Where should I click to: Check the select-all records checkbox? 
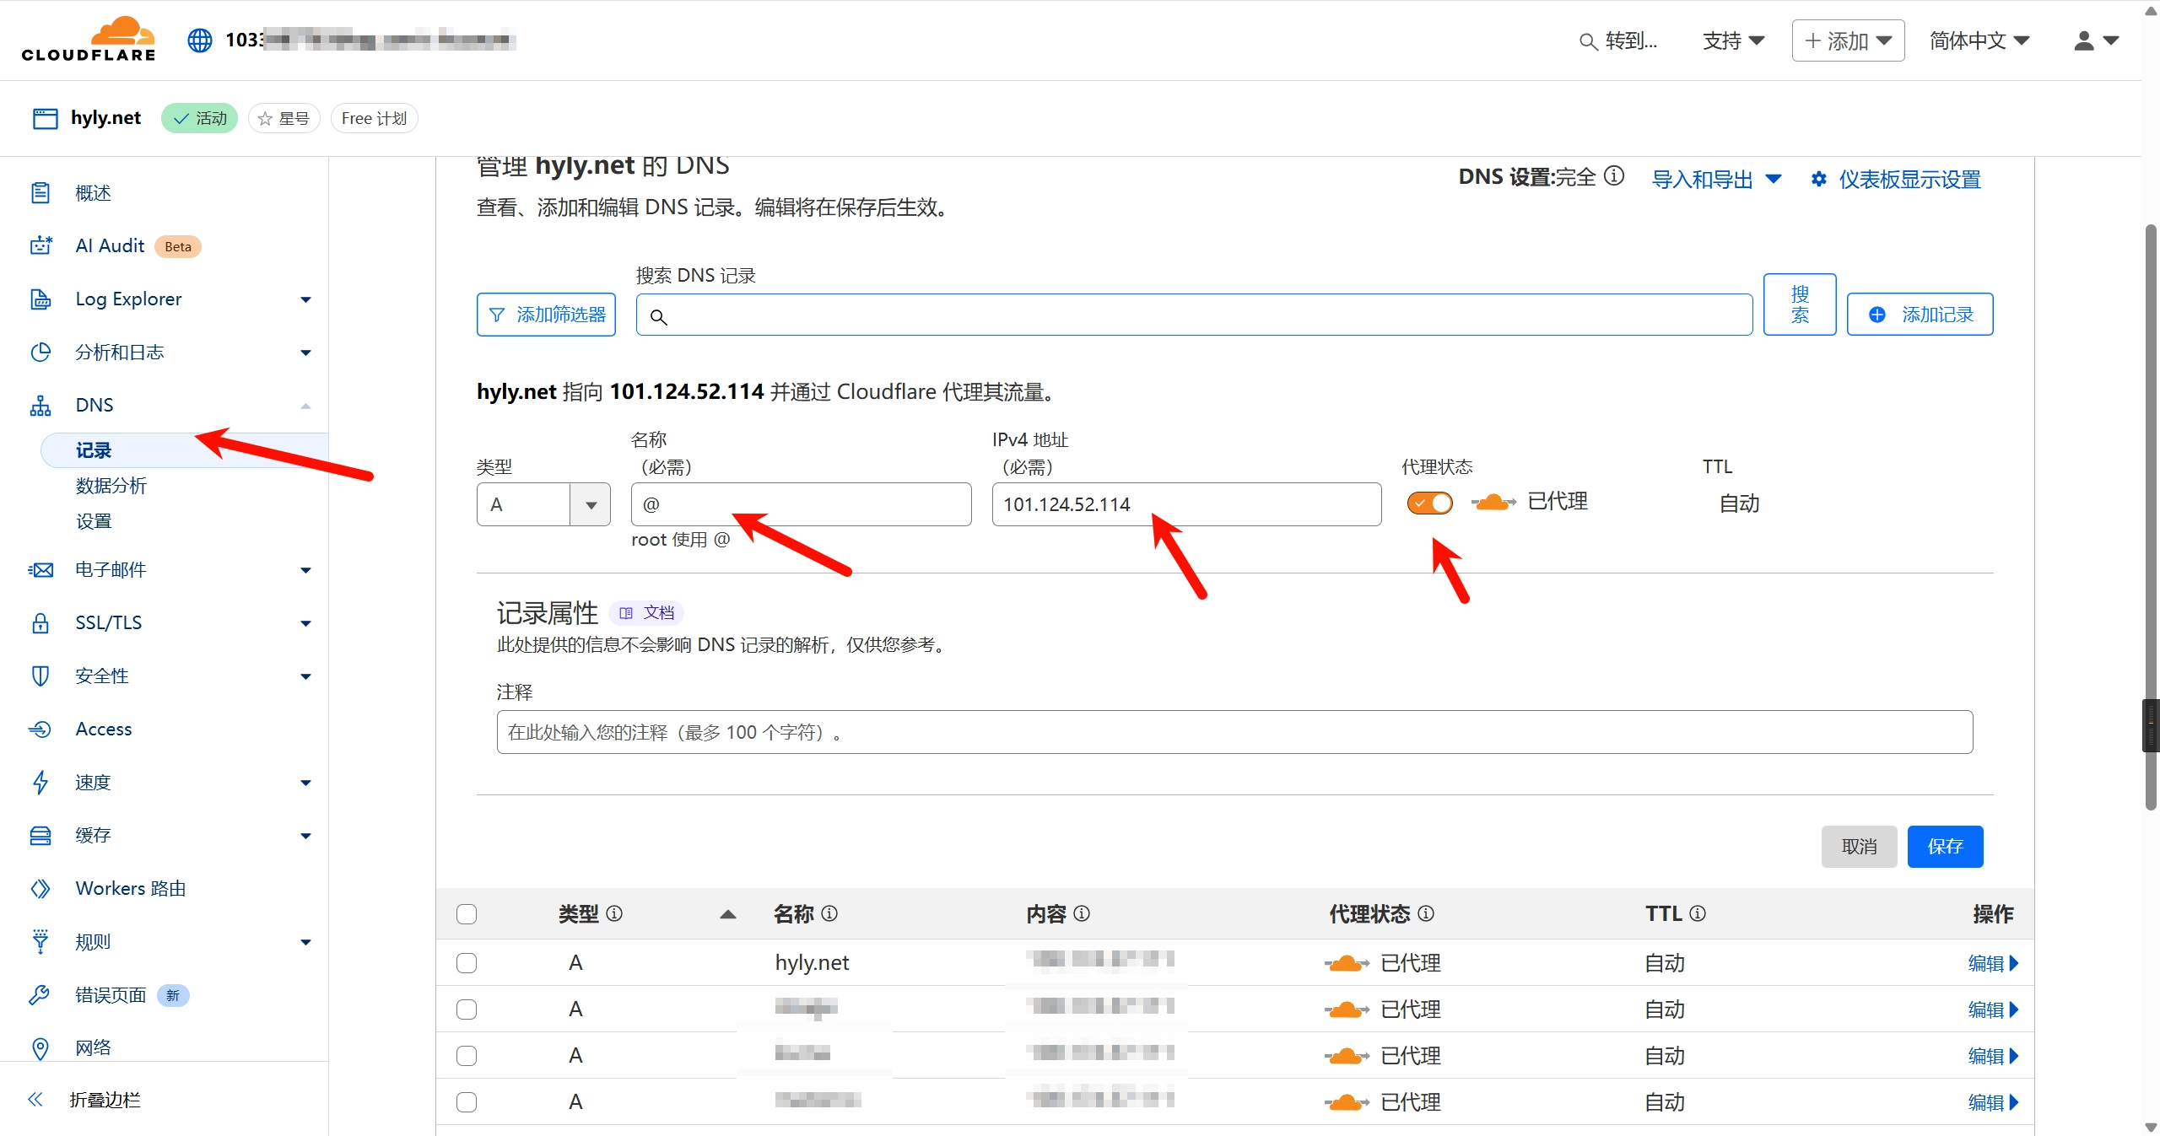click(x=467, y=914)
